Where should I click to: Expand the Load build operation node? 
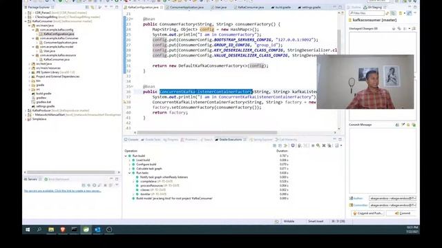(x=130, y=160)
